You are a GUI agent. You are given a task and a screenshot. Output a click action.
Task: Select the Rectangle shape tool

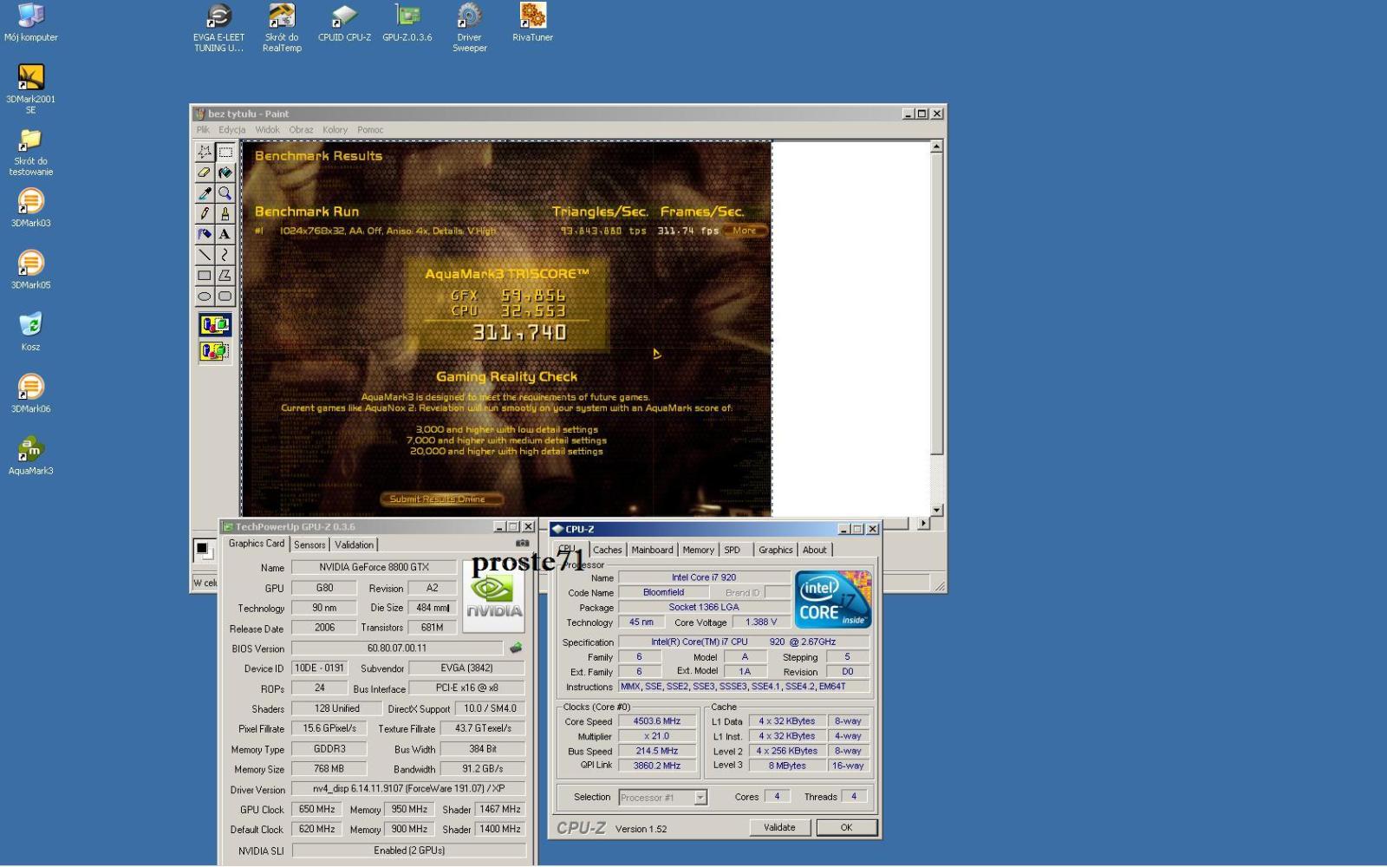tap(205, 276)
